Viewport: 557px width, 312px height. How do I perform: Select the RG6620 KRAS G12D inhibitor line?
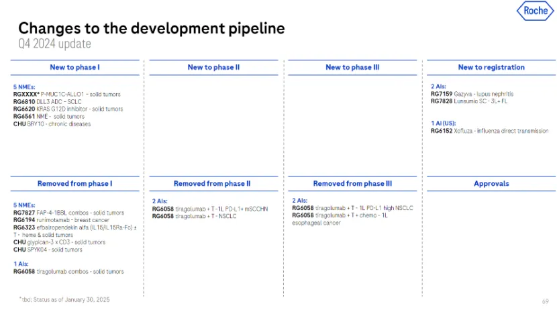pos(68,109)
